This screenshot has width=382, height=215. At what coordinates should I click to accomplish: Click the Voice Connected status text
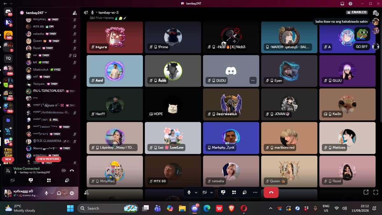[26, 168]
